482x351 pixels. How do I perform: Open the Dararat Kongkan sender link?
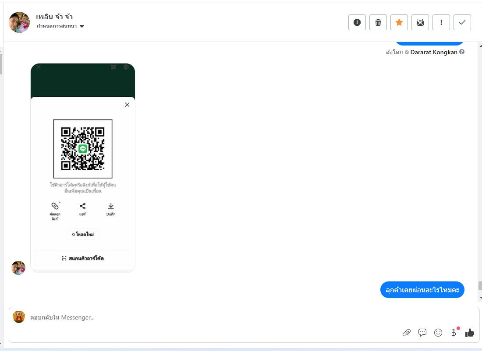point(434,52)
